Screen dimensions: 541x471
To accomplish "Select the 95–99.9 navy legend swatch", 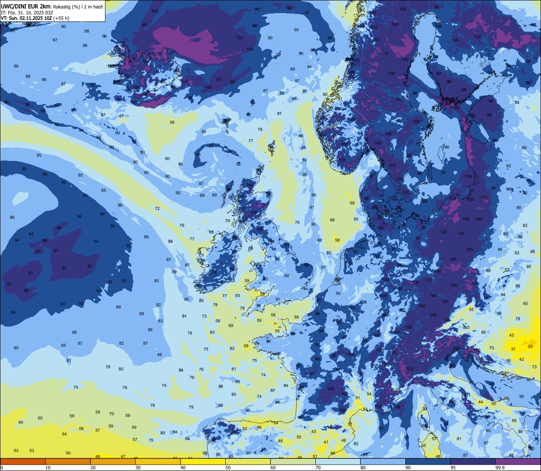I will pos(473,461).
